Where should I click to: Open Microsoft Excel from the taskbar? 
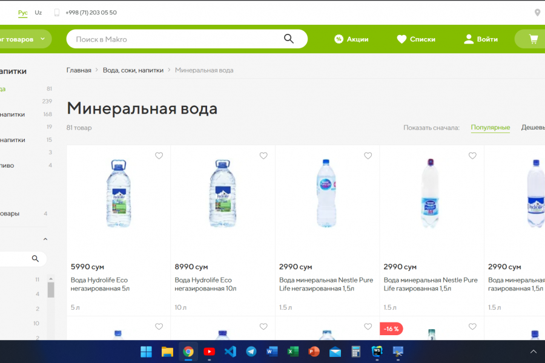tap(293, 352)
